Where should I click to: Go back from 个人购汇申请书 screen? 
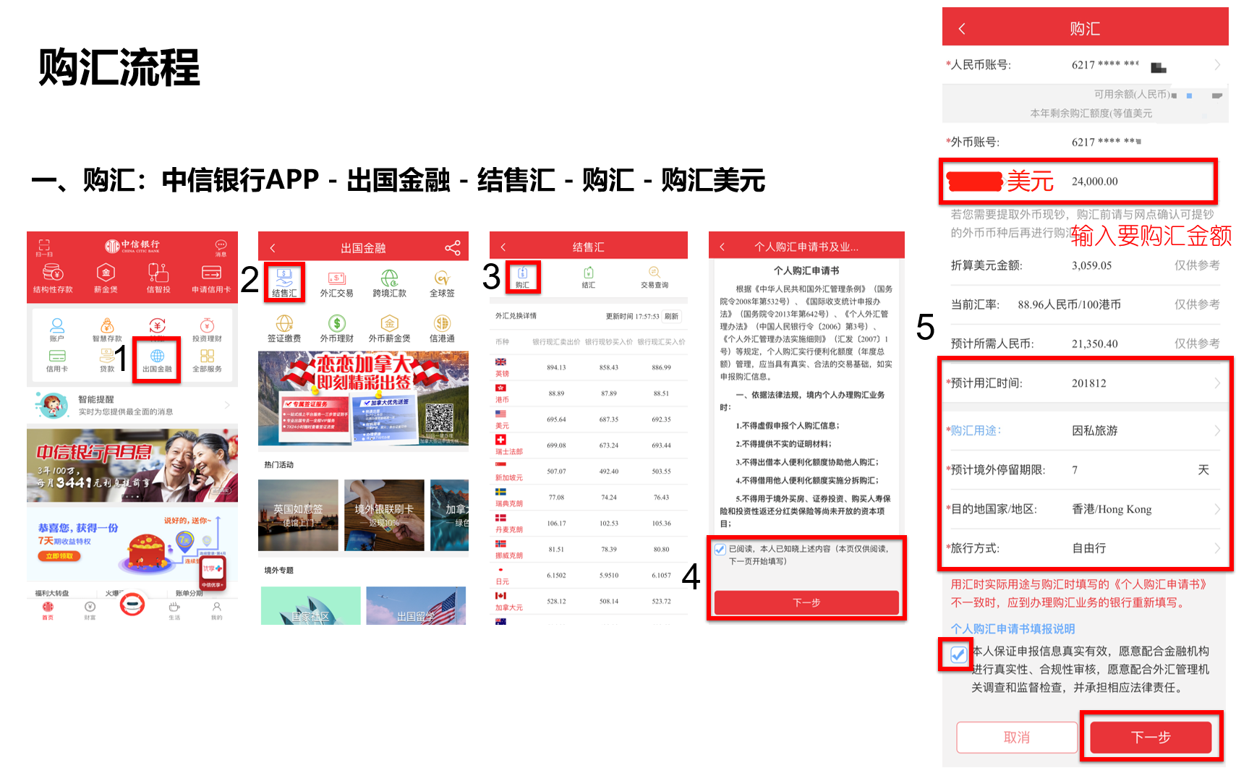[722, 247]
